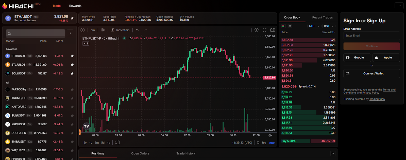Click the TradingView logo on chart
Image resolution: width=406 pixels, height=160 pixels.
tap(87, 126)
